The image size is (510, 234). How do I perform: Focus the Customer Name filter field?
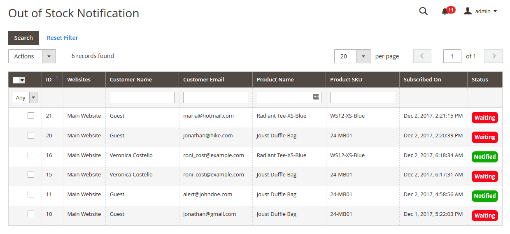(142, 97)
